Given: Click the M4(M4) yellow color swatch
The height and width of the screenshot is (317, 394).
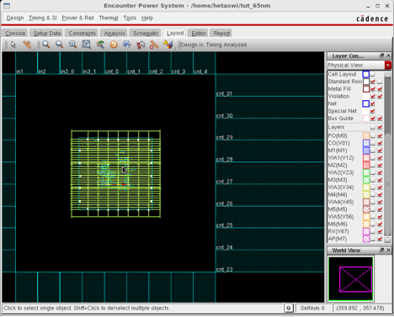Looking at the screenshot, I should [x=366, y=194].
